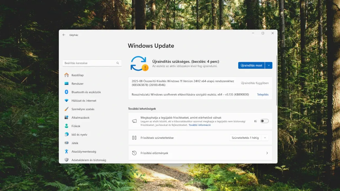Click the back arrow next to Gépház

[64, 35]
